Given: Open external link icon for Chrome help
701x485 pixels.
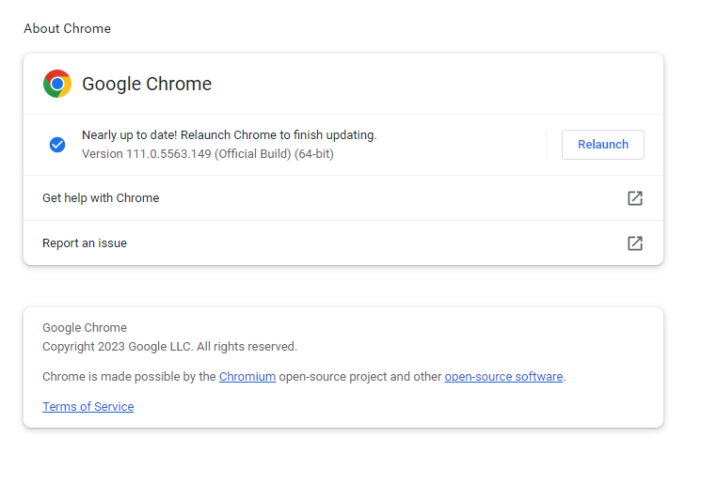Looking at the screenshot, I should click(635, 198).
